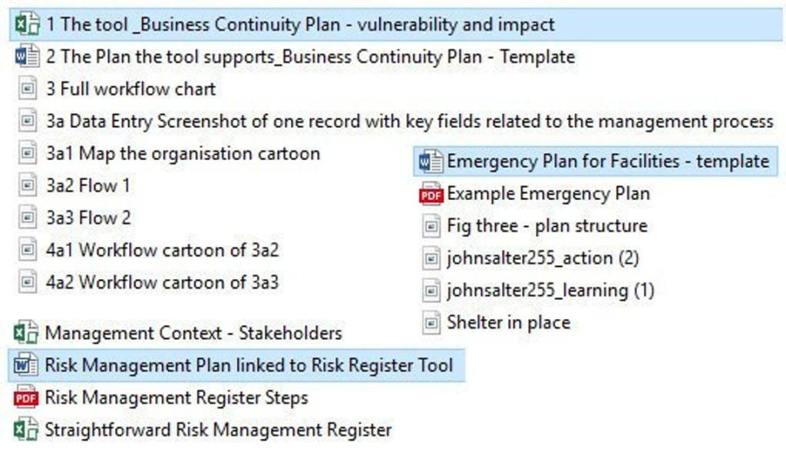Viewport: 786px width, 453px height.
Task: Click Excel icon of Management Context Stakeholders
Action: (26, 333)
